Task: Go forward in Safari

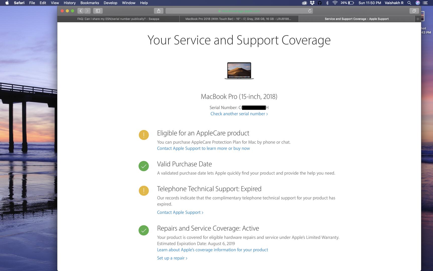Action: tap(87, 11)
